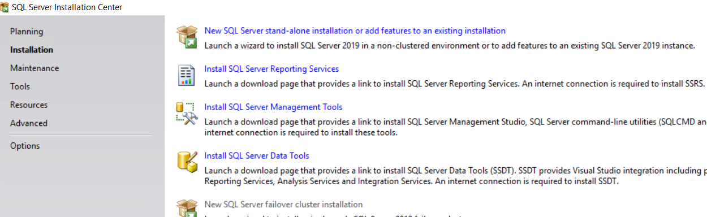The width and height of the screenshot is (707, 217).
Task: Launch New SQL Server stand-alone installation link
Action: point(355,31)
